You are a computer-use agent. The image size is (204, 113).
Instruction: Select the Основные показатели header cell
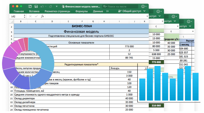(81, 43)
